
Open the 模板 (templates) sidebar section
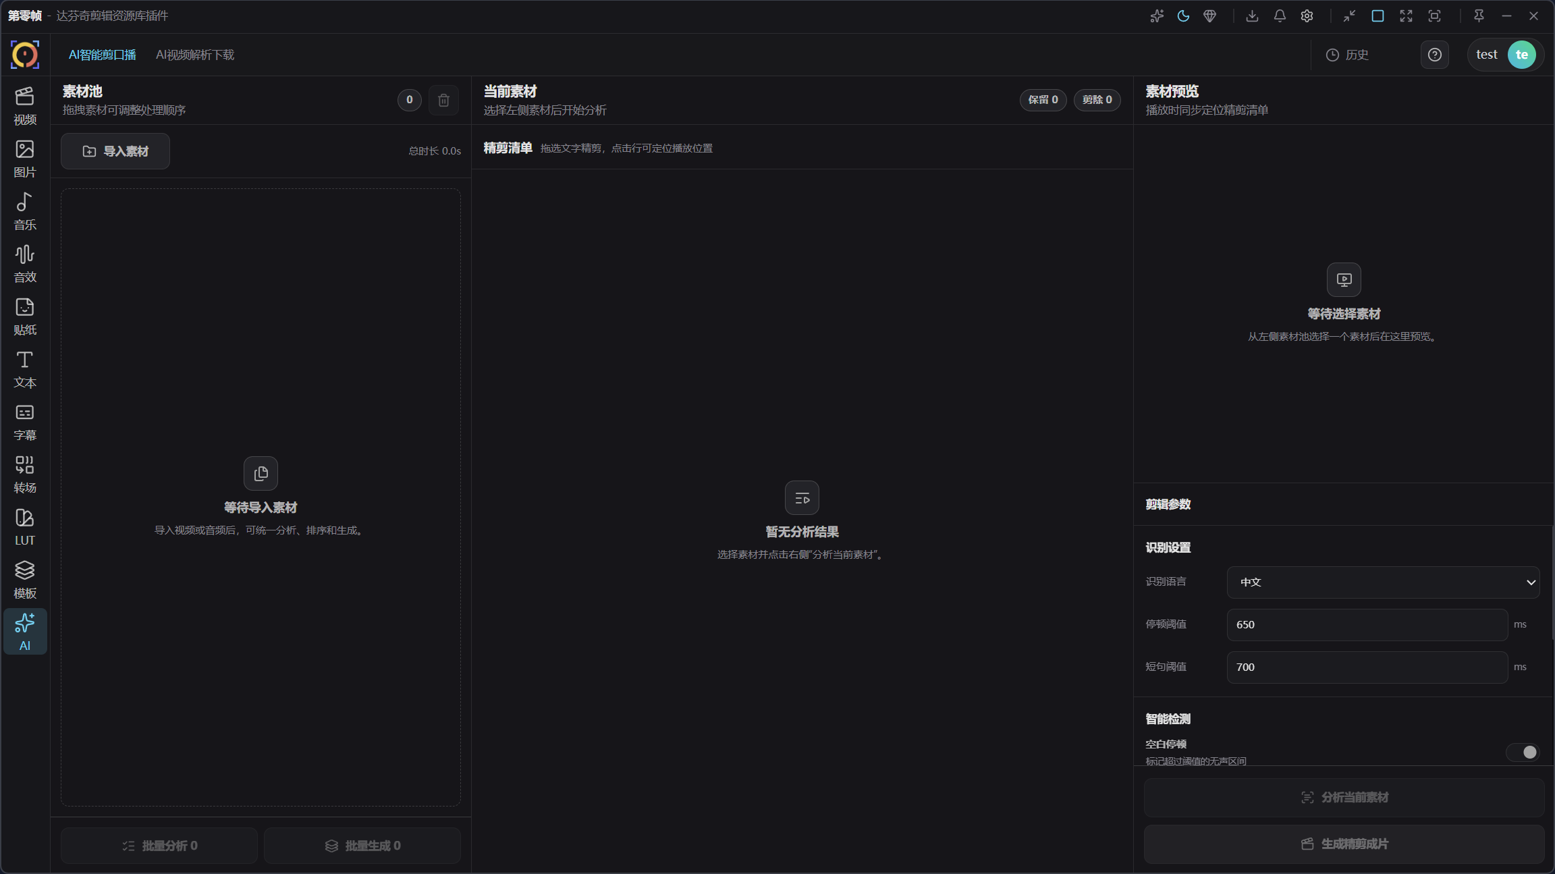pyautogui.click(x=25, y=580)
